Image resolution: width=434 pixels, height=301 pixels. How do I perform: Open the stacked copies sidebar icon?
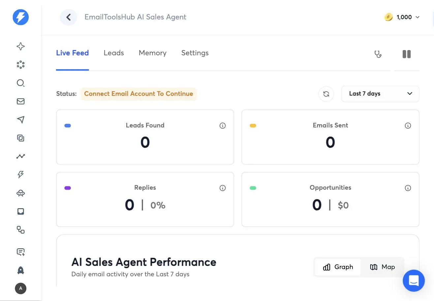[21, 138]
